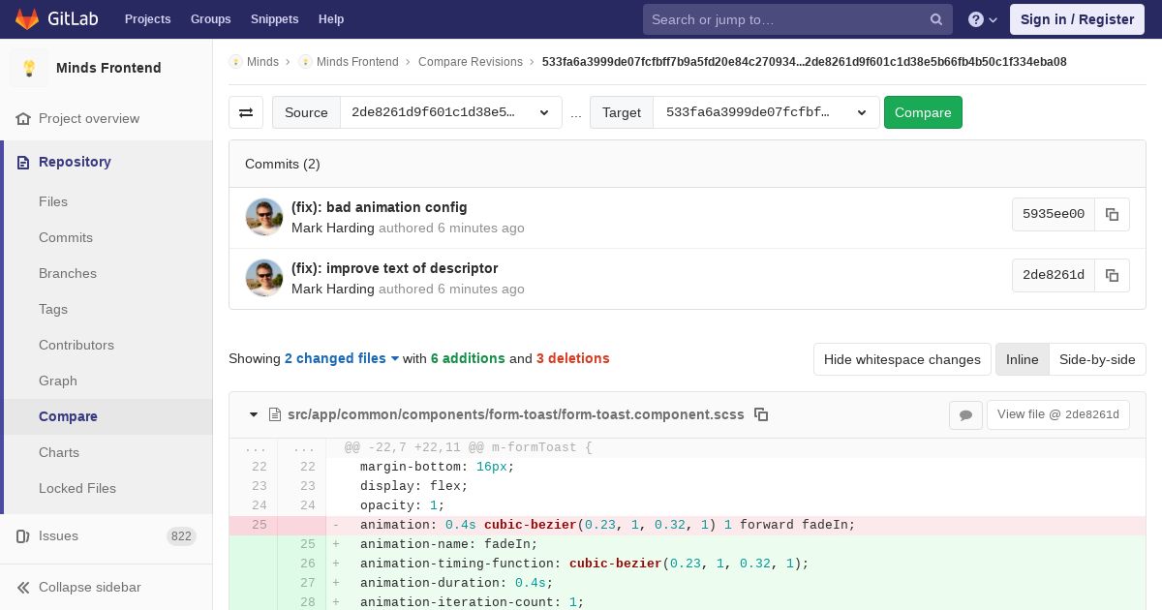Click Sign in / Register
Viewport: 1162px width, 610px height.
[1077, 19]
